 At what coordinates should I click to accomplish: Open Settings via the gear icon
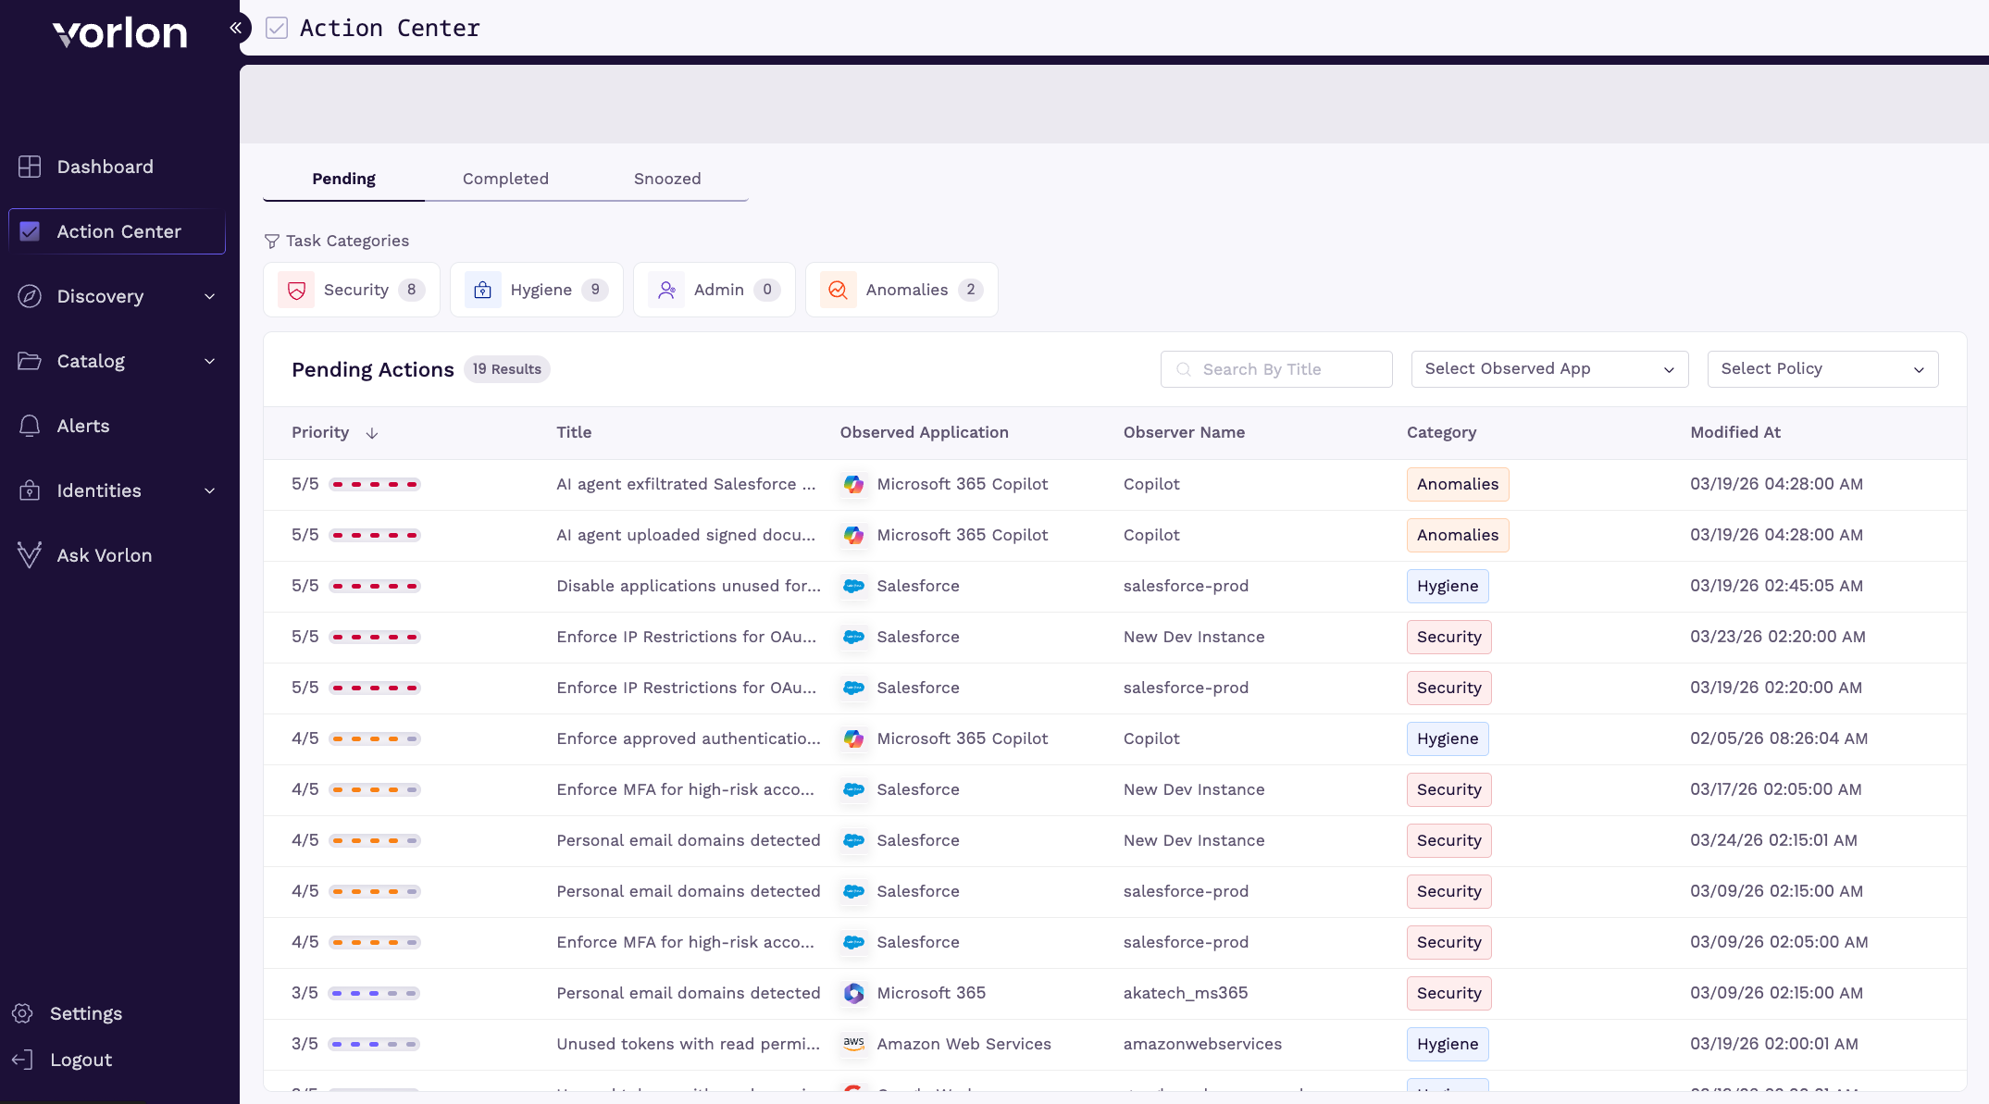point(23,1013)
